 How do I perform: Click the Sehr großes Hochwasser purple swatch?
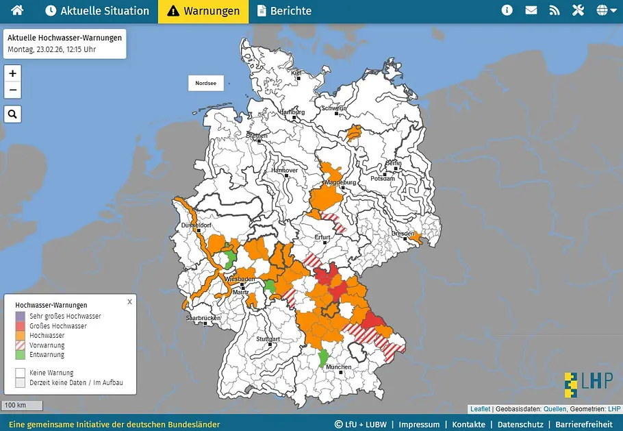pyautogui.click(x=21, y=316)
